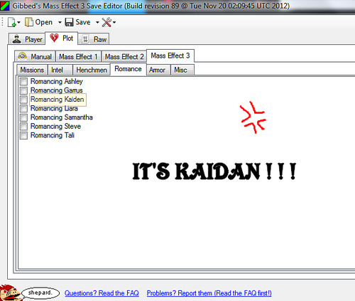Screen dimensions: 355x301
Task: Open the Questions? Read the FAQ link
Action: pyautogui.click(x=102, y=293)
